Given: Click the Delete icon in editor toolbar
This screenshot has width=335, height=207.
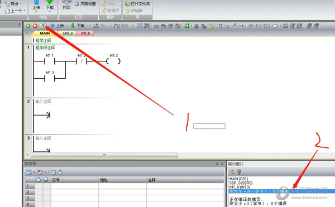Looking at the screenshot, I should [x=117, y=26].
